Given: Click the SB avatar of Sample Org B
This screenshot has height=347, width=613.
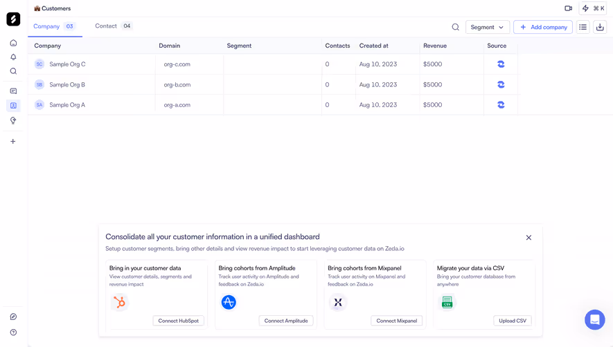Looking at the screenshot, I should tap(39, 84).
